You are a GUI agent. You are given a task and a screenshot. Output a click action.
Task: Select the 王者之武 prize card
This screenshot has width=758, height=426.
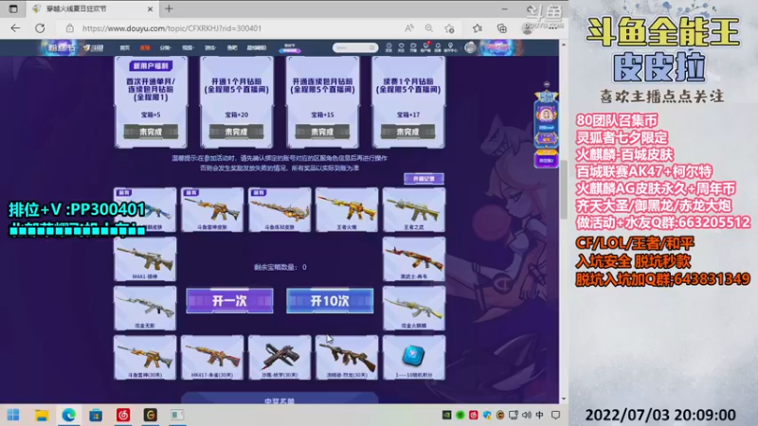pyautogui.click(x=414, y=210)
